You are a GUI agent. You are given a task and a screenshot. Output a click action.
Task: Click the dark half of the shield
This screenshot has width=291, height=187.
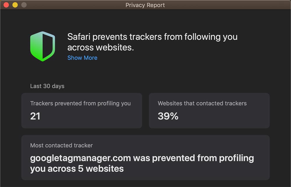click(x=48, y=46)
